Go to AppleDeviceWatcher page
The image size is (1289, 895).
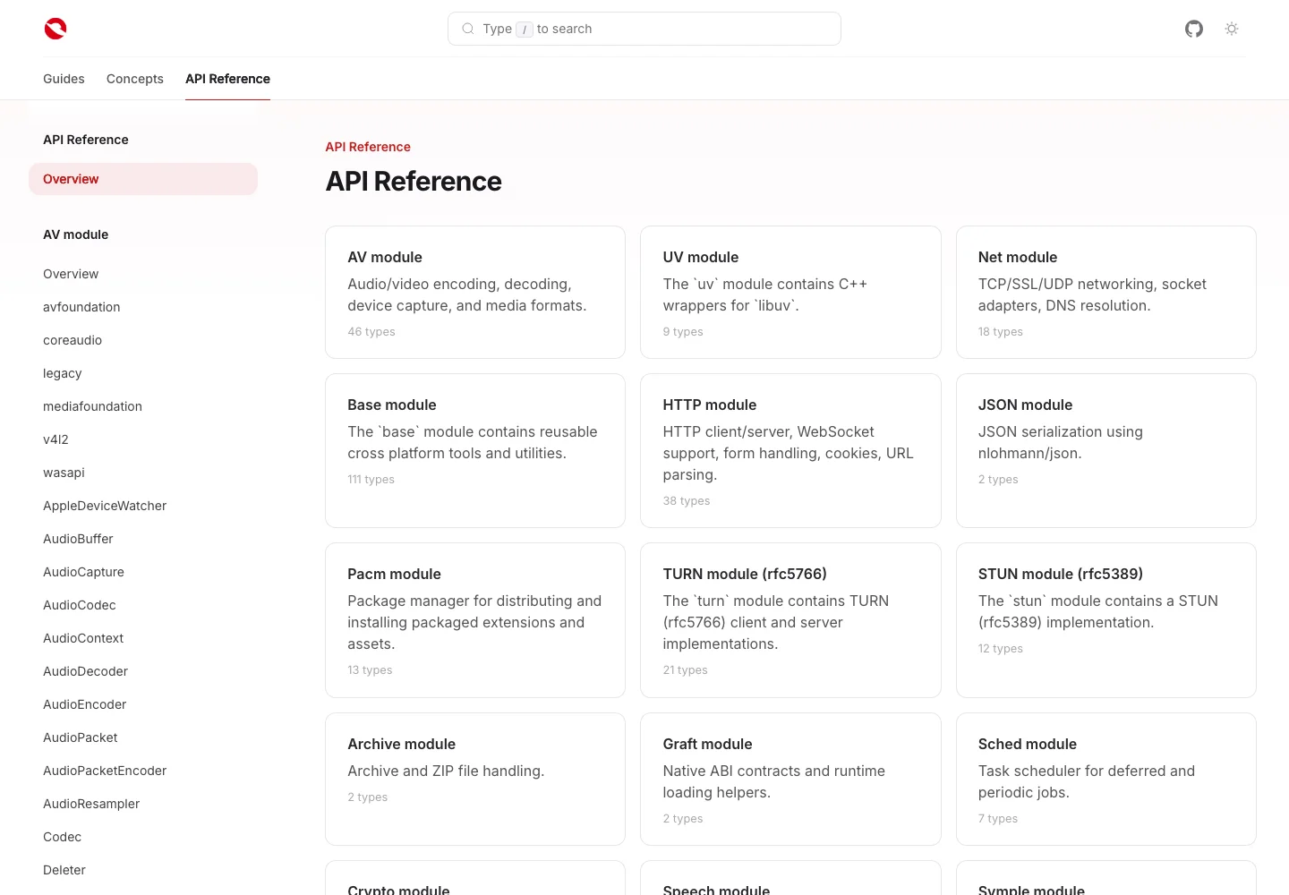(105, 506)
